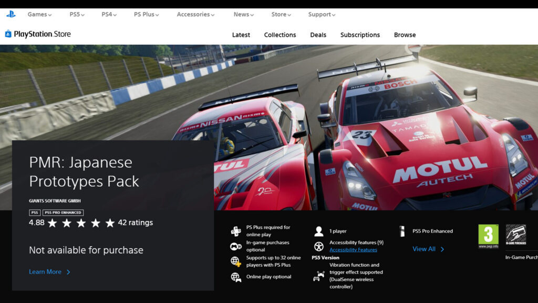
Task: Click the PS5 platform tag
Action: click(x=35, y=213)
